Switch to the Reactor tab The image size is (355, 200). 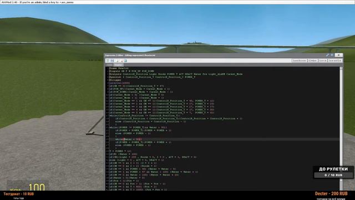pyautogui.click(x=118, y=65)
